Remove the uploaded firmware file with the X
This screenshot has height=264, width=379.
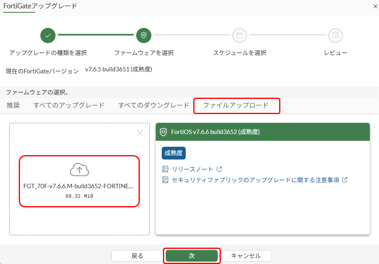click(140, 132)
